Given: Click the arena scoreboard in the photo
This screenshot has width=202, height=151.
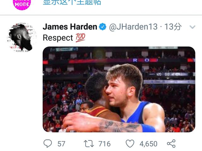Looking at the screenshot, I should point(169,74).
